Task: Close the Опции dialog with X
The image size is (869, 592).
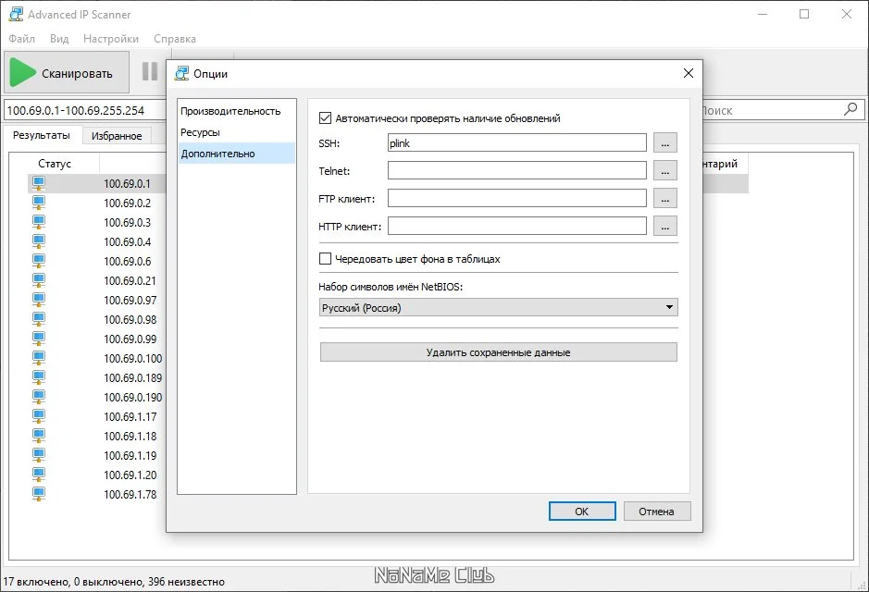Action: pyautogui.click(x=688, y=73)
